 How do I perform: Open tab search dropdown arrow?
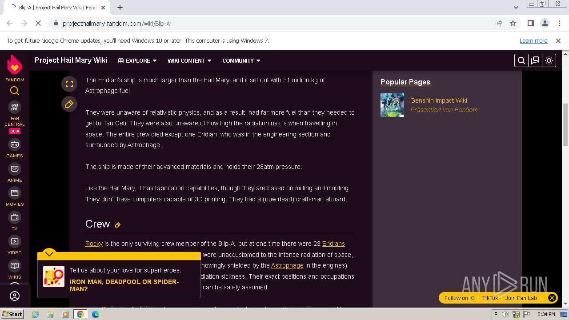pyautogui.click(x=516, y=7)
